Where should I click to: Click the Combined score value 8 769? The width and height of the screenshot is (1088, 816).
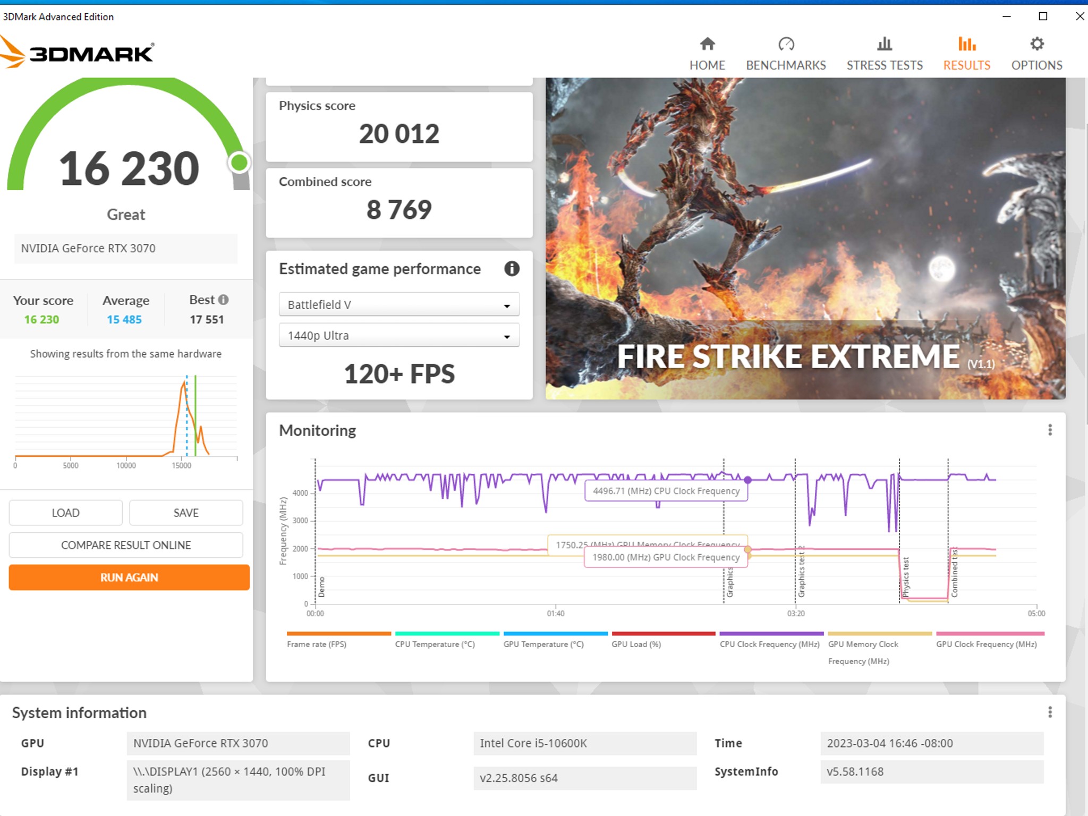click(399, 209)
